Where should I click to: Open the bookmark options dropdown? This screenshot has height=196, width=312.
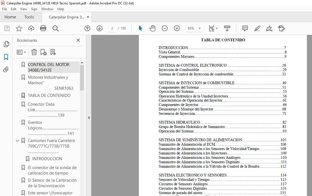(x=22, y=52)
